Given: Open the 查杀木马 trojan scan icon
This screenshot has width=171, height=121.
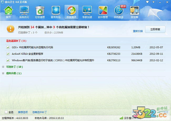Looking at the screenshot, I should click(56, 12).
